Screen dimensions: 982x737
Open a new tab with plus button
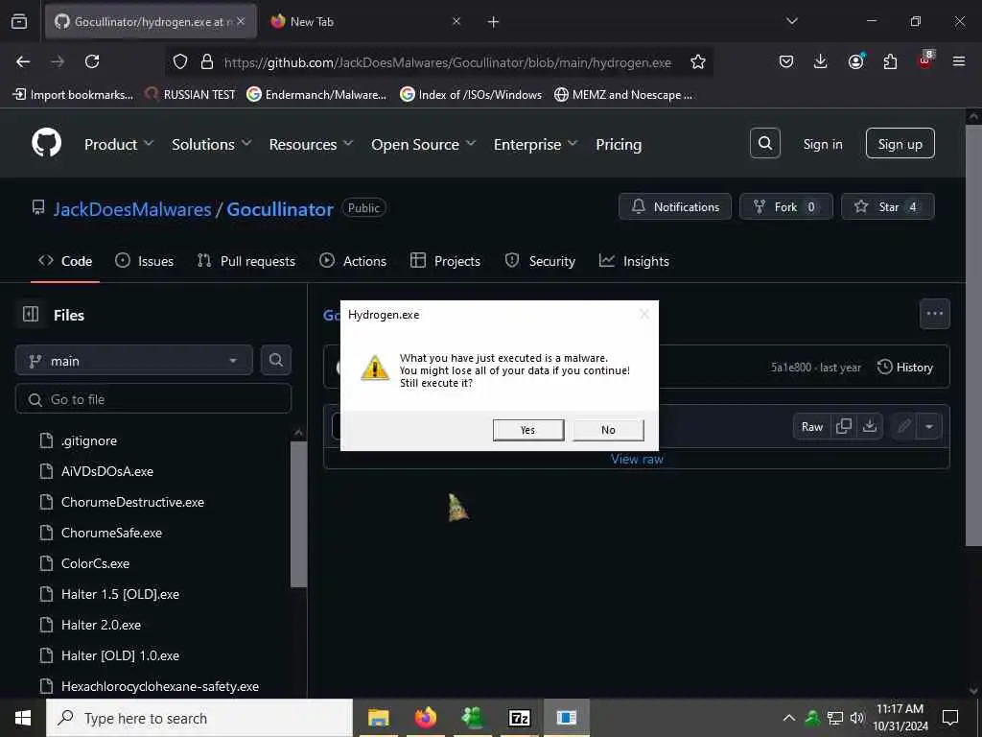[494, 22]
